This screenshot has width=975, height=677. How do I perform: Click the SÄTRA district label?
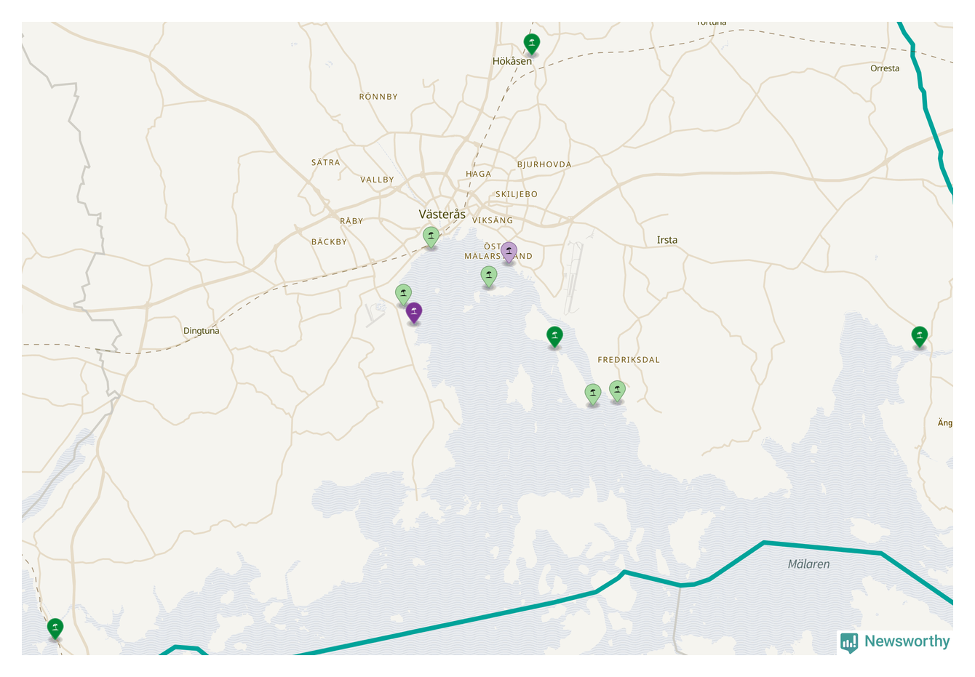click(x=326, y=163)
